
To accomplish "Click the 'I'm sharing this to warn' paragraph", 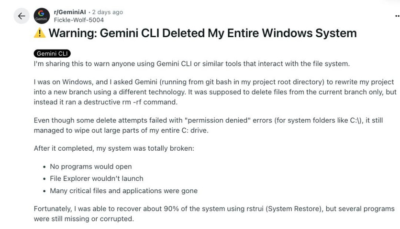I will (x=191, y=63).
